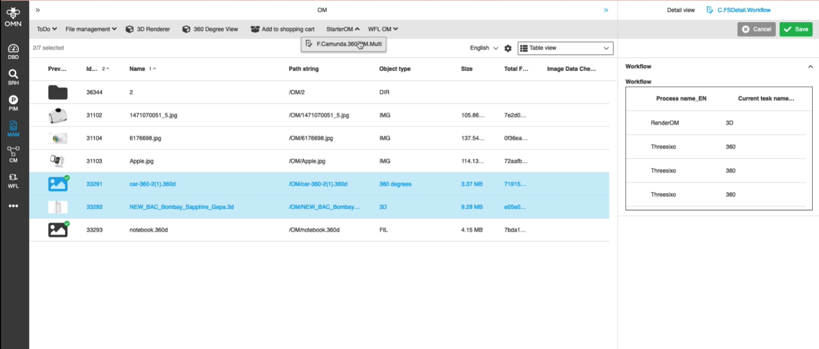Open the Table view dropdown
The image size is (819, 349).
[x=565, y=48]
